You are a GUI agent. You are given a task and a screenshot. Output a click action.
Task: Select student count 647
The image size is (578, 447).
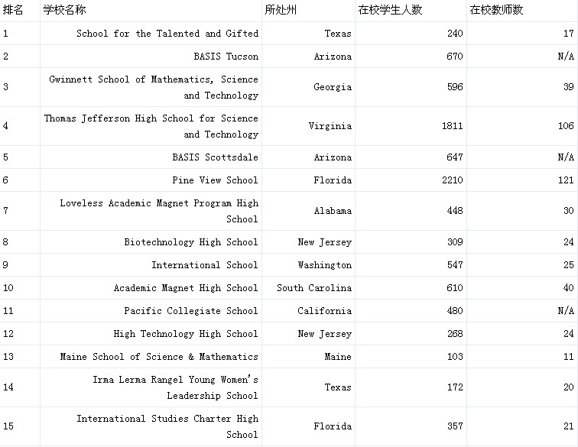[x=455, y=157]
